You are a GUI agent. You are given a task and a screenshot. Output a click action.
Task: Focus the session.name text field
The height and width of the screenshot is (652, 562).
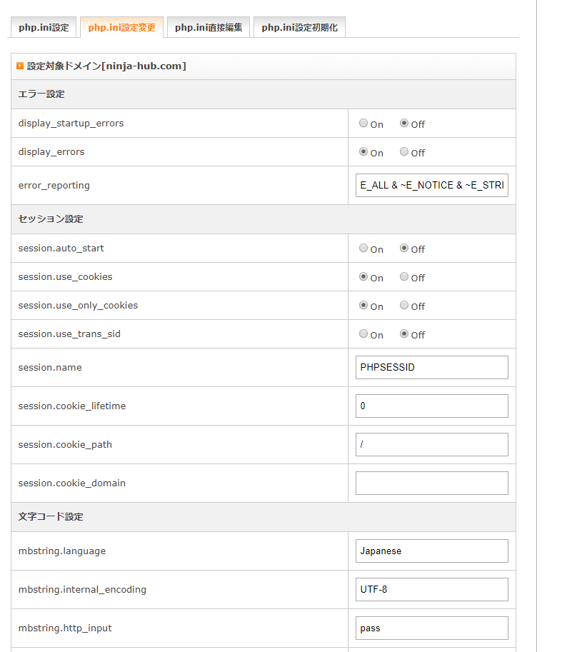[431, 368]
